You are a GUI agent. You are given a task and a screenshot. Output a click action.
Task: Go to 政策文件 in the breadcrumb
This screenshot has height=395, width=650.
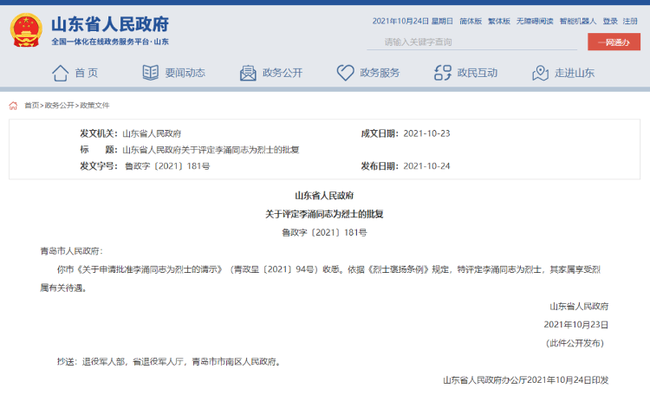(95, 106)
